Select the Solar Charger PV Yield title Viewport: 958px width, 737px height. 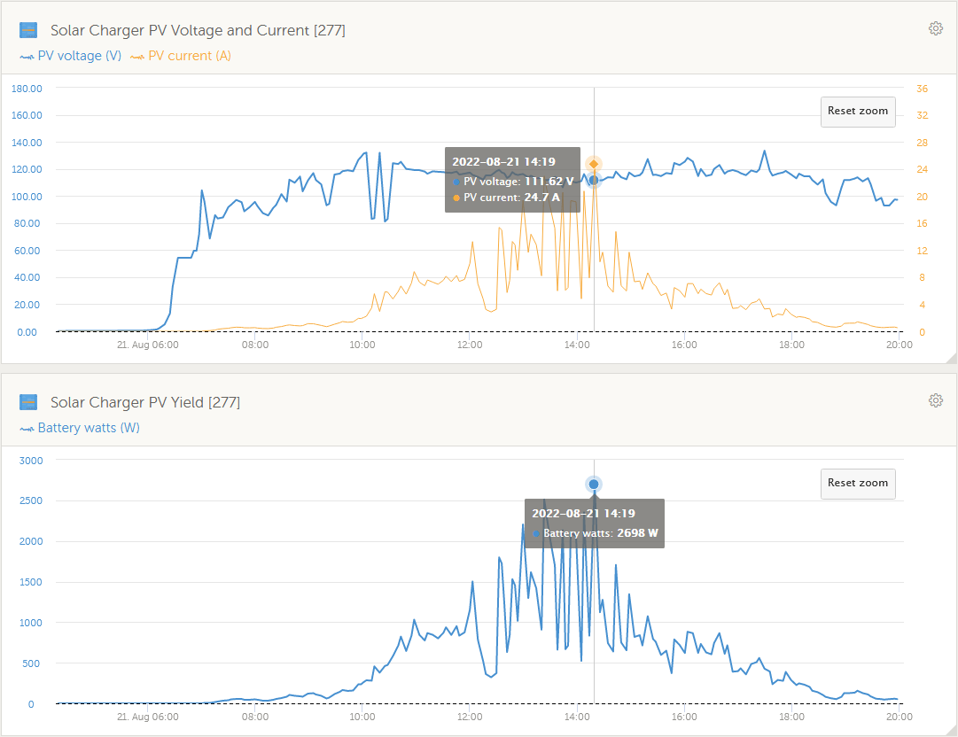tap(145, 402)
